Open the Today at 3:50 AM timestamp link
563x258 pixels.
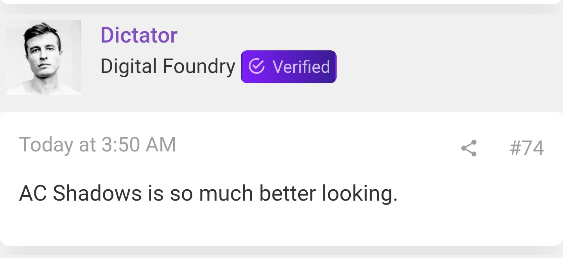(x=97, y=145)
